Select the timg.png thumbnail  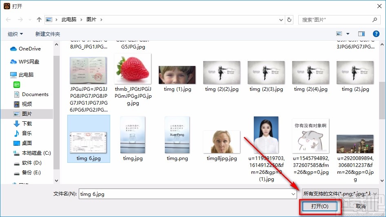(177, 135)
